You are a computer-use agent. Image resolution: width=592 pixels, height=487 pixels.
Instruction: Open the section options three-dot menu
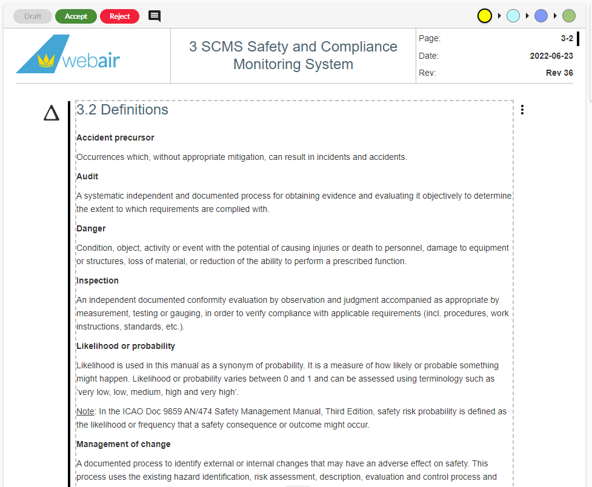point(522,110)
